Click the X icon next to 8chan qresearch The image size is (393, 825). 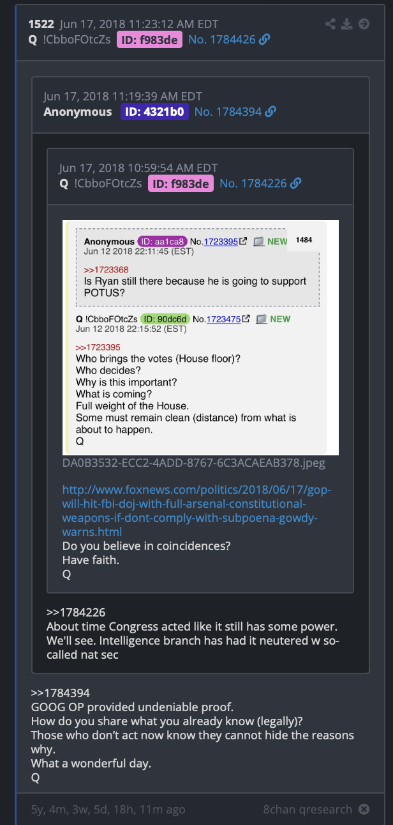(x=364, y=809)
